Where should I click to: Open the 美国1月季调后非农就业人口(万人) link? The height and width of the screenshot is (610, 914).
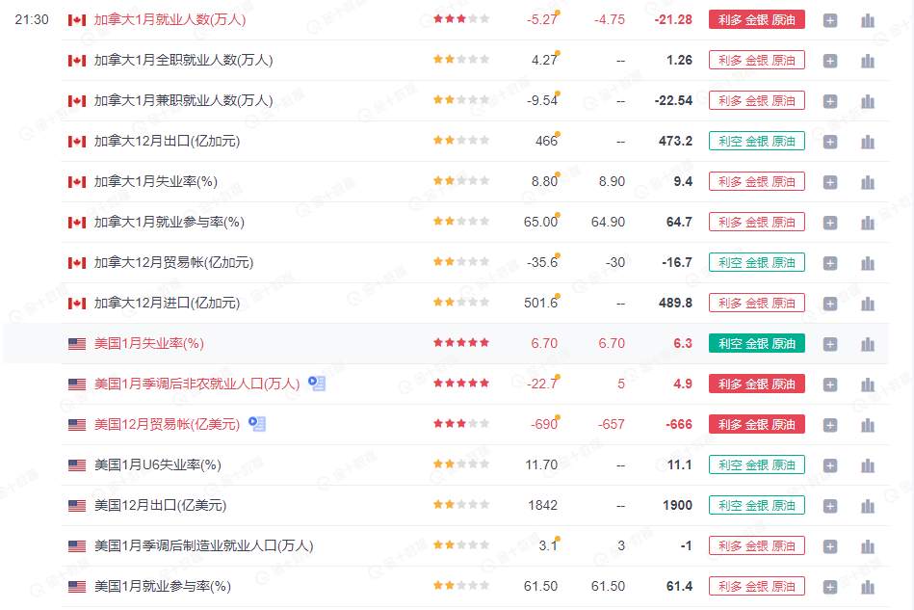pos(196,384)
